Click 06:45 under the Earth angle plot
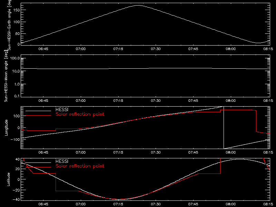 pos(43,49)
